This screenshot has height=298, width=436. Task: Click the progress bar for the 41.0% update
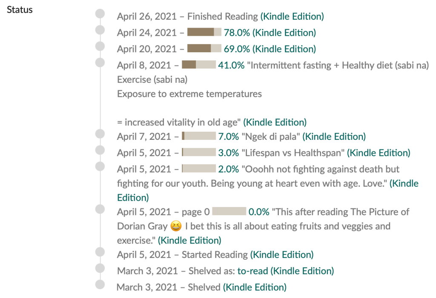[199, 65]
